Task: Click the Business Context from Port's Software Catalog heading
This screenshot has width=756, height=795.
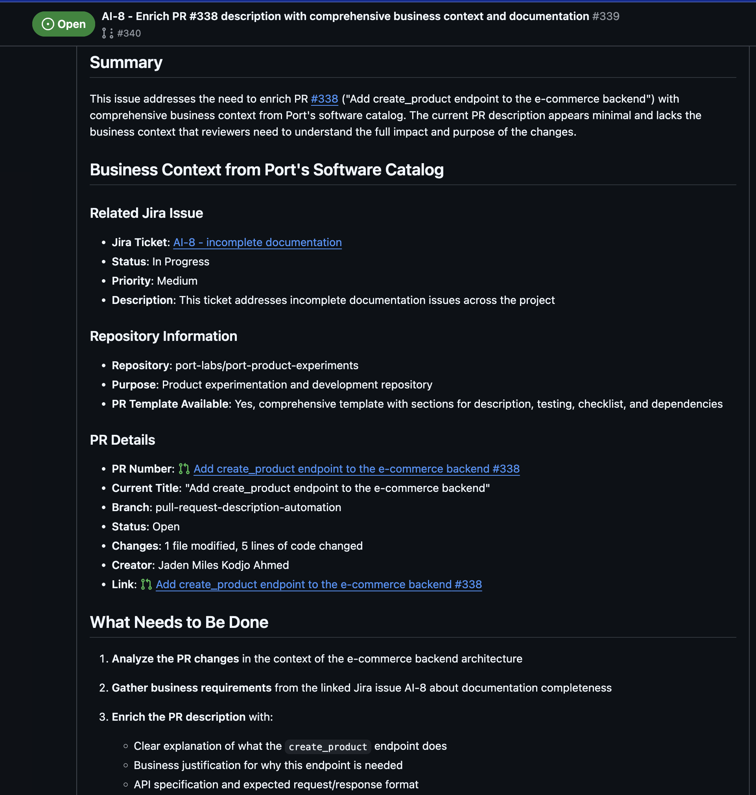Action: [266, 169]
